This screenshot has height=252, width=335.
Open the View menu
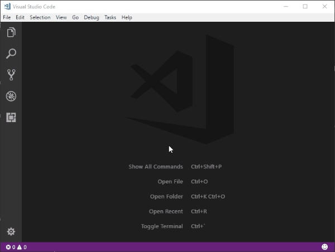pyautogui.click(x=61, y=17)
